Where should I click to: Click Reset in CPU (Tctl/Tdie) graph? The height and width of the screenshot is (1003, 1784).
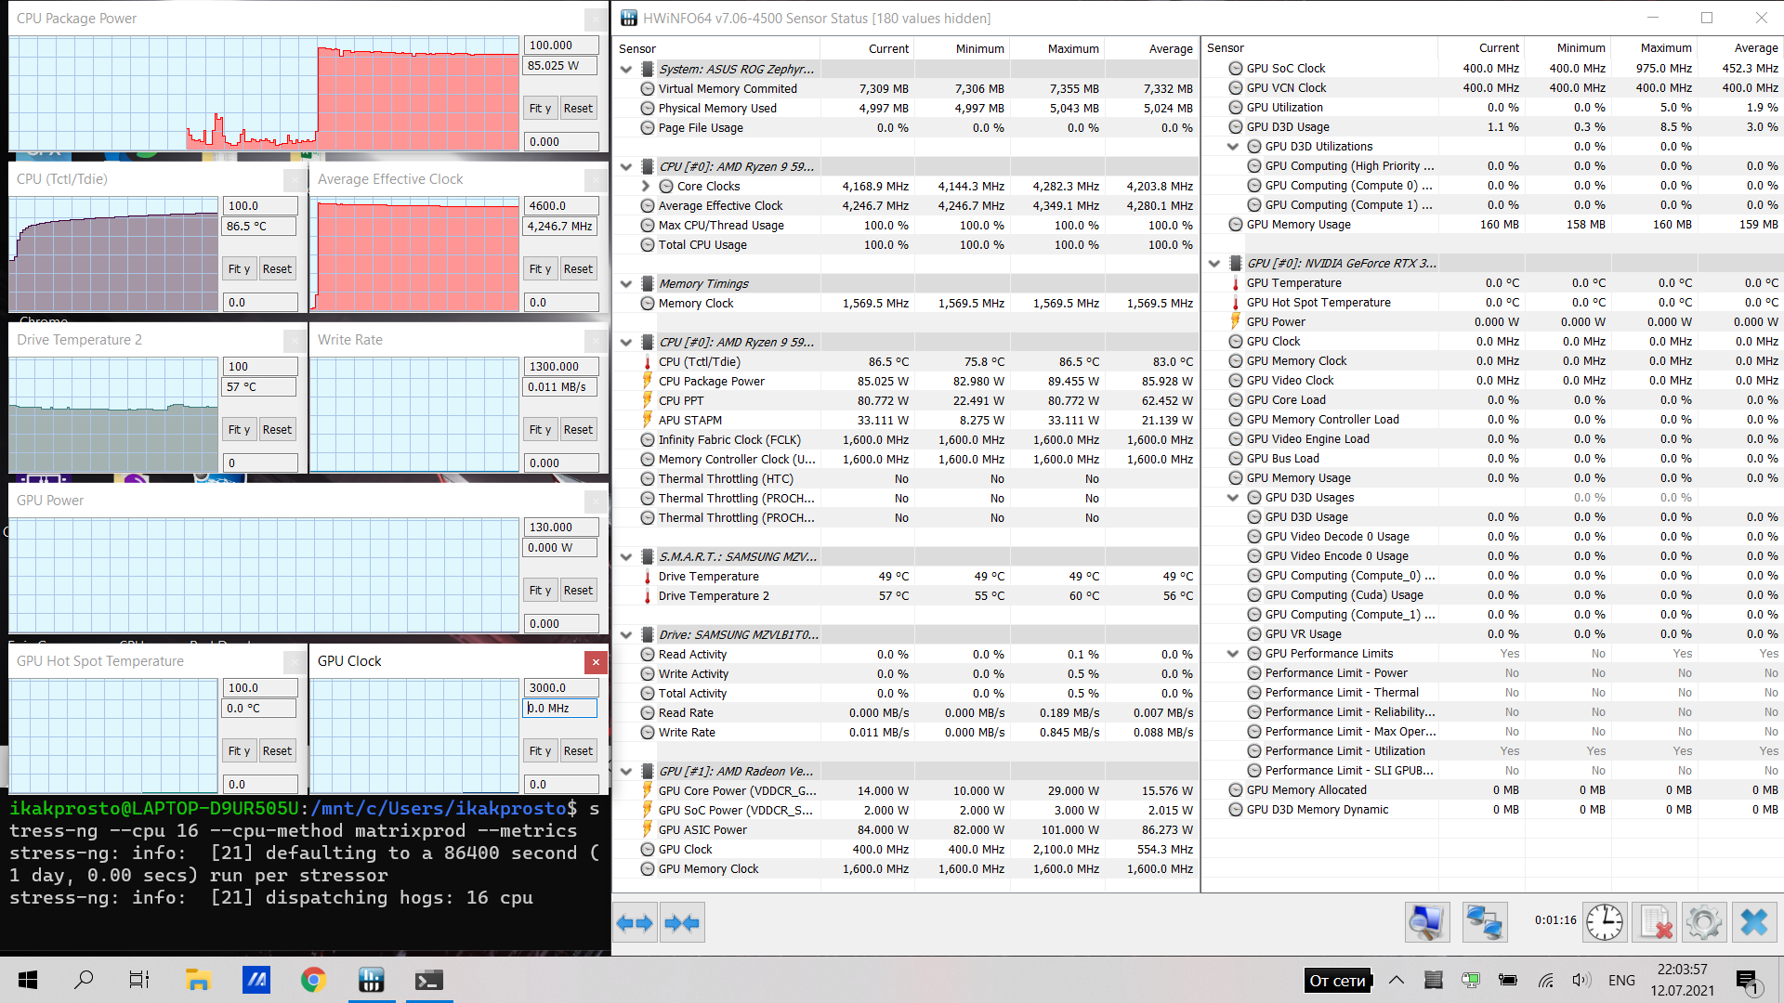click(x=277, y=269)
